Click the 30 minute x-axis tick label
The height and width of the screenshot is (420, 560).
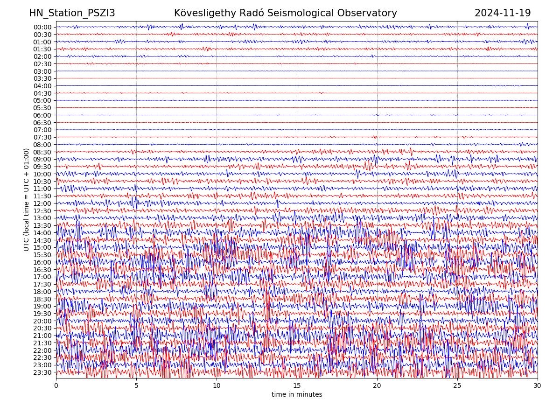(x=538, y=386)
